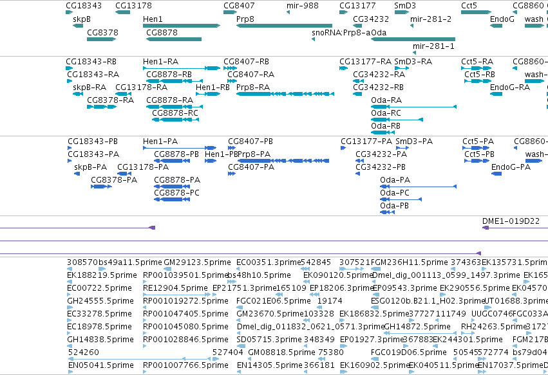Click the Oda-PC protein label
This screenshot has width=548, height=375.
(395, 193)
